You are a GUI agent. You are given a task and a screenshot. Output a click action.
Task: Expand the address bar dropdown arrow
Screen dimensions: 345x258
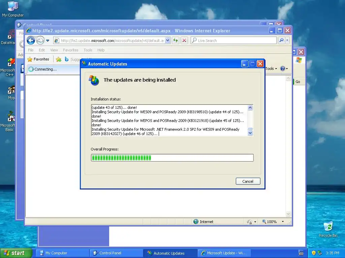(168, 40)
